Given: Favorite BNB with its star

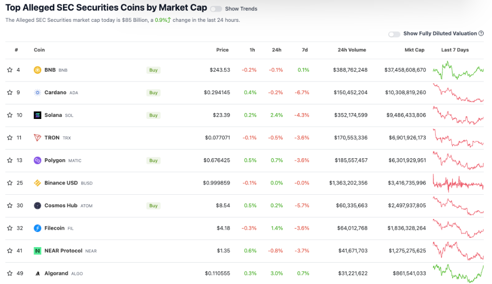Looking at the screenshot, I should 10,70.
